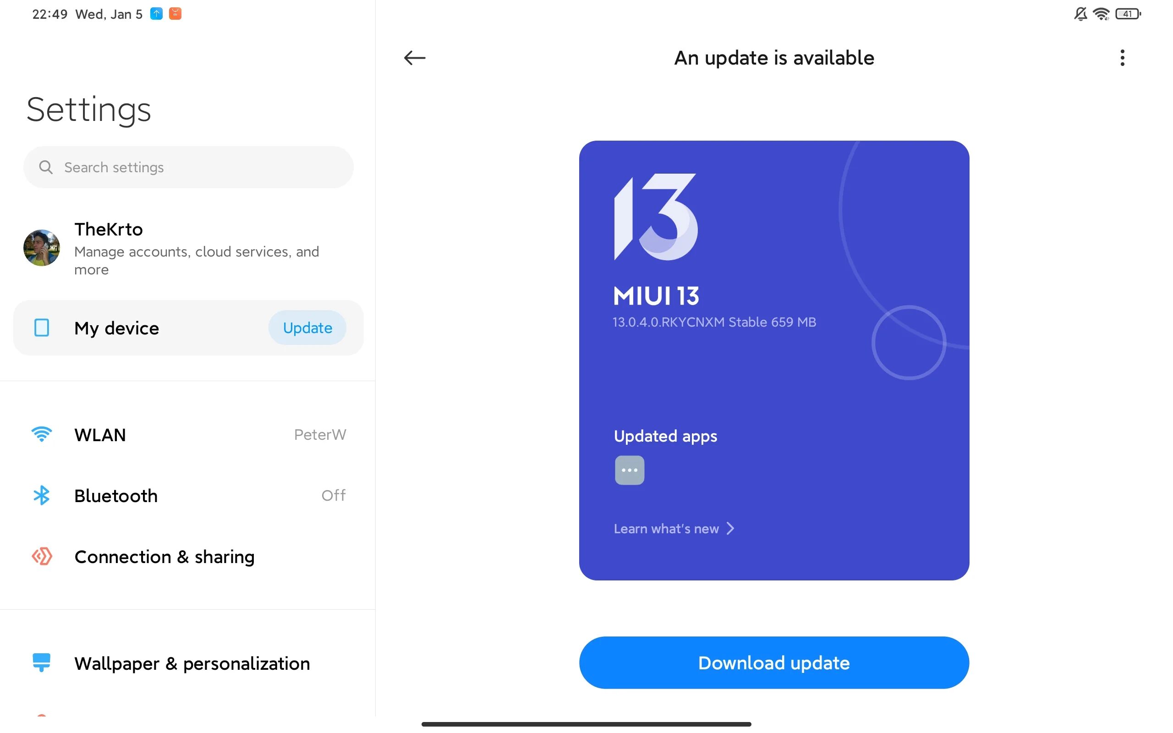The width and height of the screenshot is (1173, 733).
Task: Click the WLAN settings icon
Action: click(x=40, y=434)
